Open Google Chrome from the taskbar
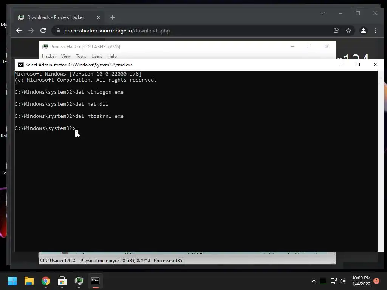387x290 pixels. 46,281
